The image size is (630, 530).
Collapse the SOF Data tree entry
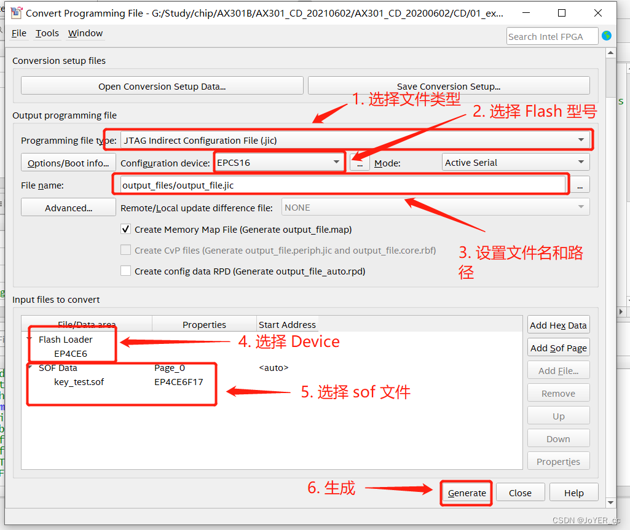pyautogui.click(x=29, y=367)
